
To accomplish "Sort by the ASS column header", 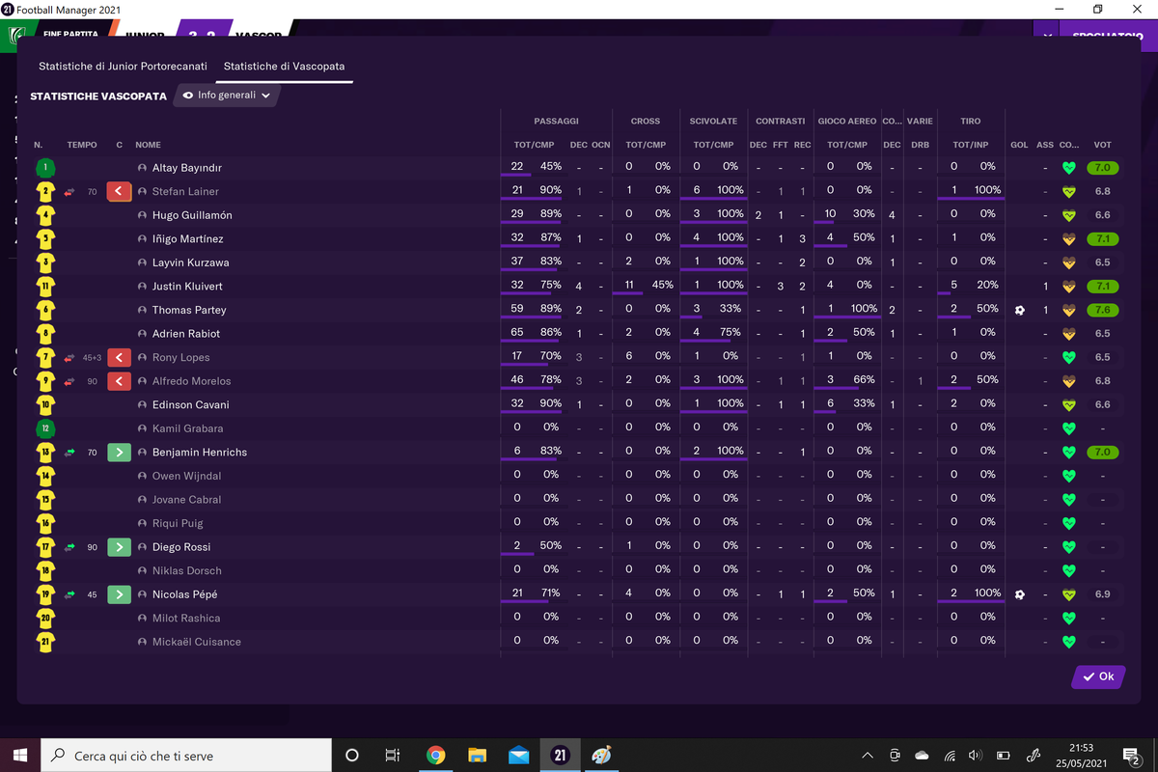I will [x=1045, y=145].
